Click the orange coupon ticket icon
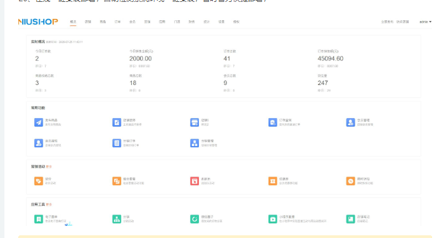Image resolution: width=439 pixels, height=238 pixels. point(272,181)
